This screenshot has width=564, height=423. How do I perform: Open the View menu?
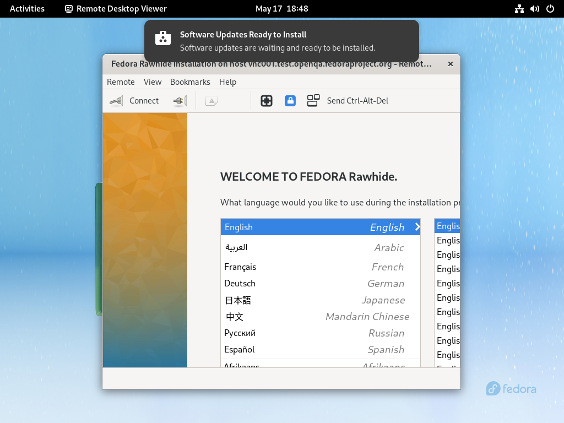coord(153,82)
